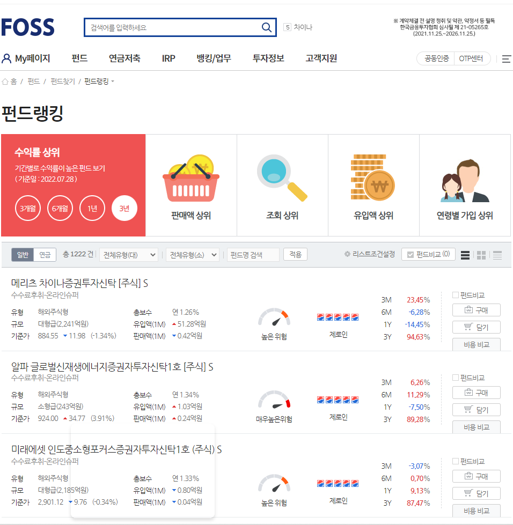Click the 수익률 상위 heading
Screen dimensions: 513x525
(37, 152)
